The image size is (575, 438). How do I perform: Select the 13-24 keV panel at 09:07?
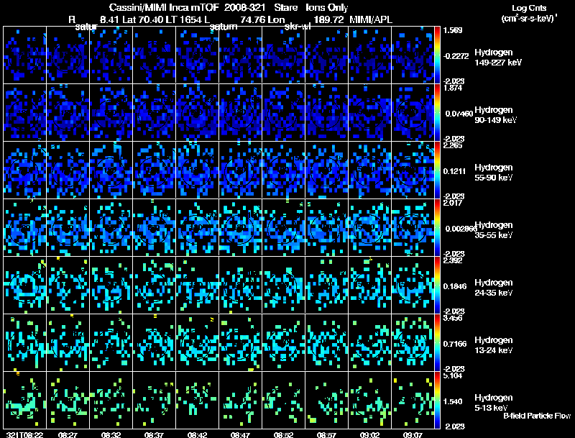(413, 343)
